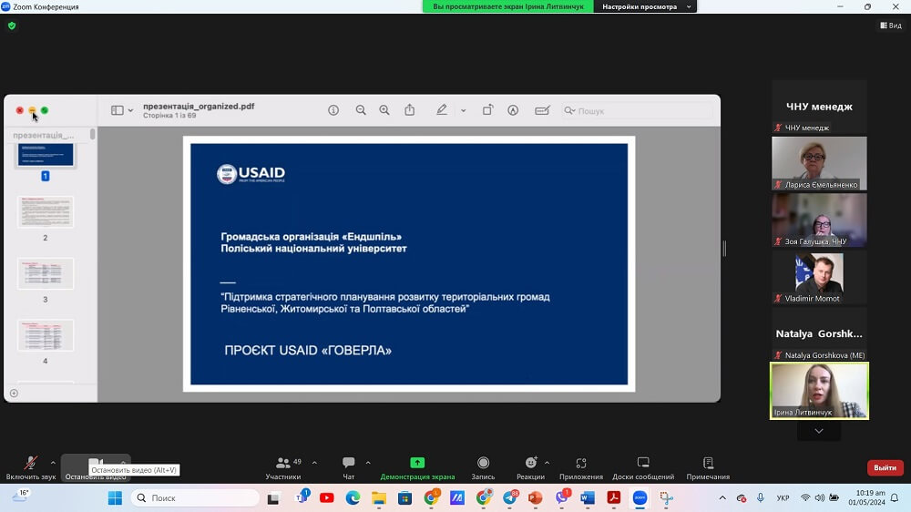Click the green share screen icon
The image size is (911, 512).
click(417, 463)
